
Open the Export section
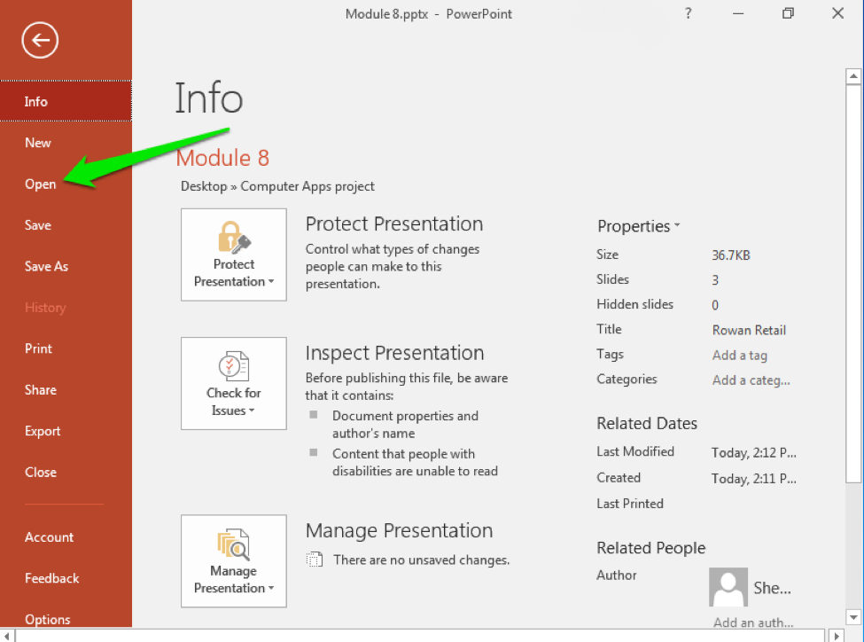click(x=43, y=431)
